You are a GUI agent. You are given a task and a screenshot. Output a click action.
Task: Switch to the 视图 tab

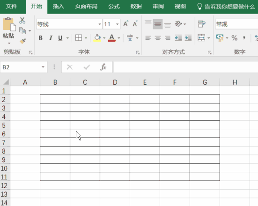tap(180, 7)
